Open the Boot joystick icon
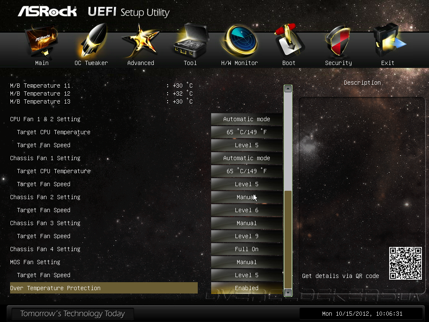The width and height of the screenshot is (429, 322). click(x=289, y=41)
